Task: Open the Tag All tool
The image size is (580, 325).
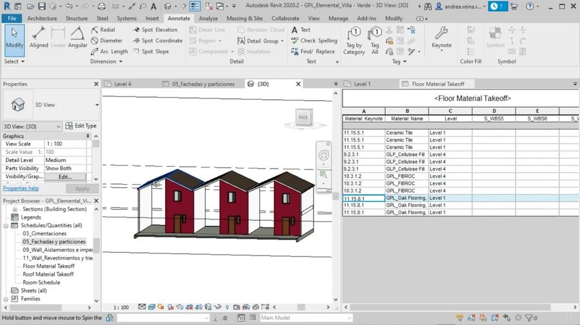Action: pos(374,40)
